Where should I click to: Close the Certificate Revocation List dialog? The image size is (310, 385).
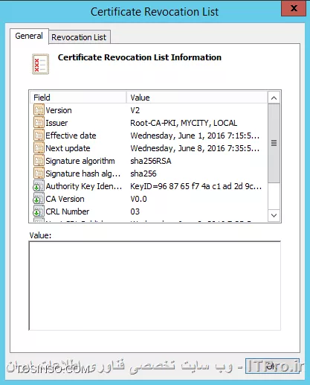click(294, 8)
